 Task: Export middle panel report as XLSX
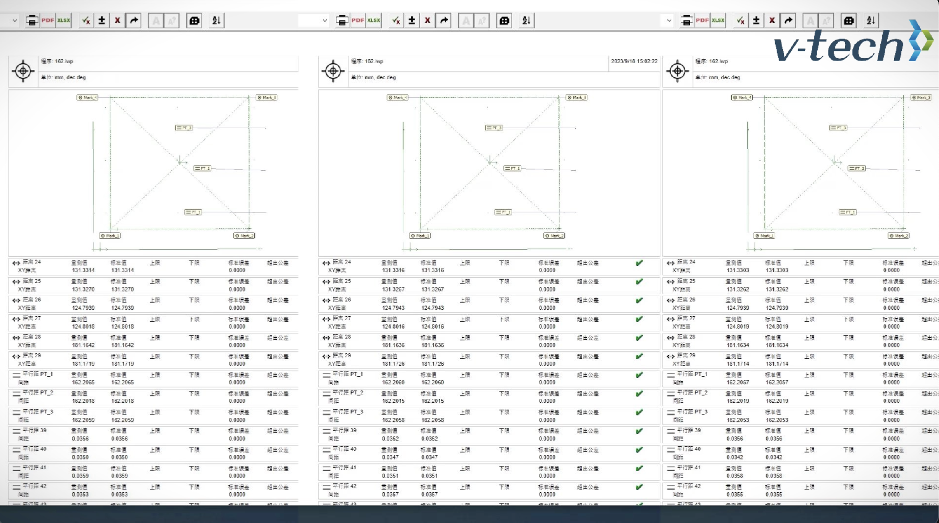[x=374, y=21]
